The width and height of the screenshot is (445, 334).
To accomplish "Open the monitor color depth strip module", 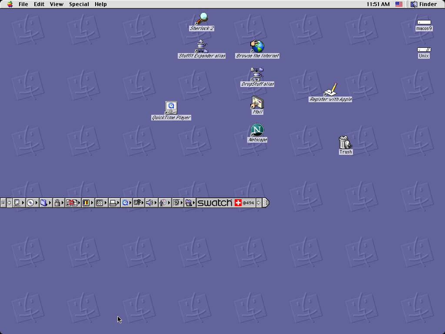I will pyautogui.click(x=88, y=203).
